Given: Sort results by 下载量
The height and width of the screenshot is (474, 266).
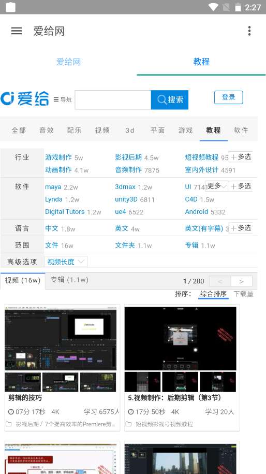Looking at the screenshot, I should click(x=243, y=294).
